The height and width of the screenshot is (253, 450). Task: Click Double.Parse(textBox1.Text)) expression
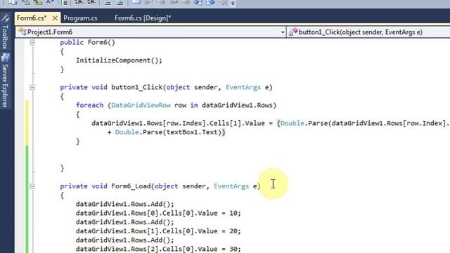pos(170,132)
